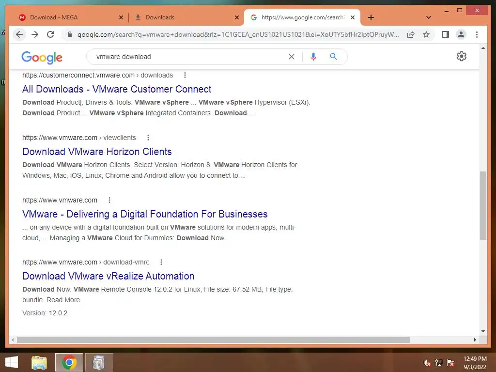Click the scroll up arrow
The image size is (496, 372).
483,48
